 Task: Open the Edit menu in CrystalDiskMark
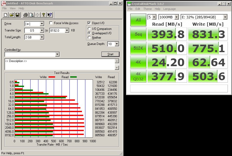coord(138,9)
